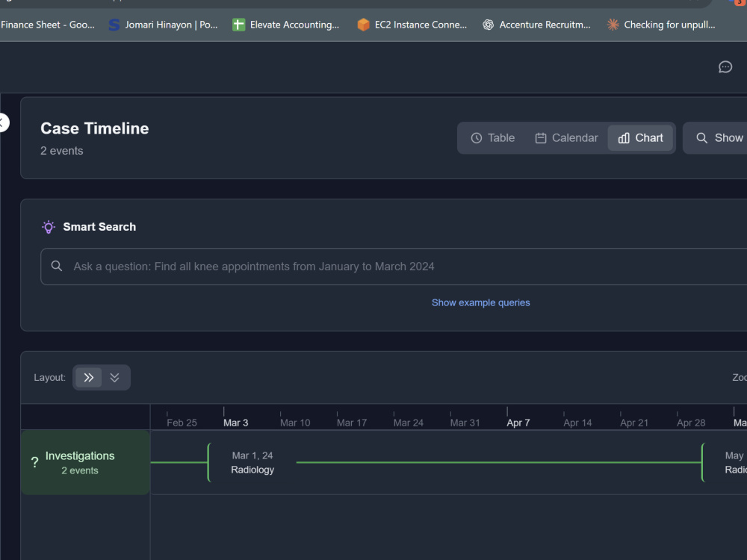Select horizontal layout double-right chevron toggle

point(89,378)
